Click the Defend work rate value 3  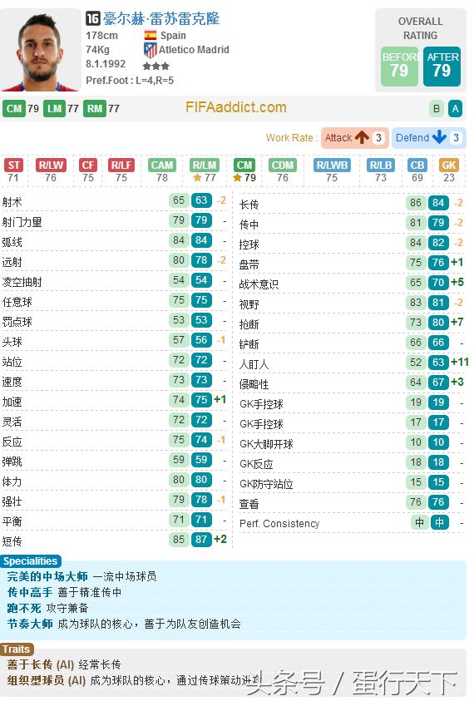pos(456,137)
